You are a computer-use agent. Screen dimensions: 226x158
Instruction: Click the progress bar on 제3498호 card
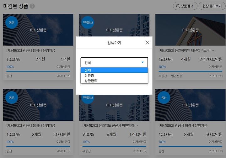tap(38, 71)
